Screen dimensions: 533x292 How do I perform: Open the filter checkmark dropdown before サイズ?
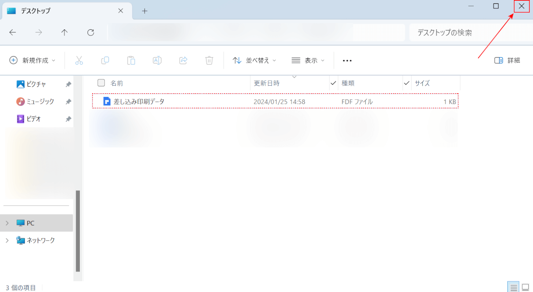click(407, 83)
